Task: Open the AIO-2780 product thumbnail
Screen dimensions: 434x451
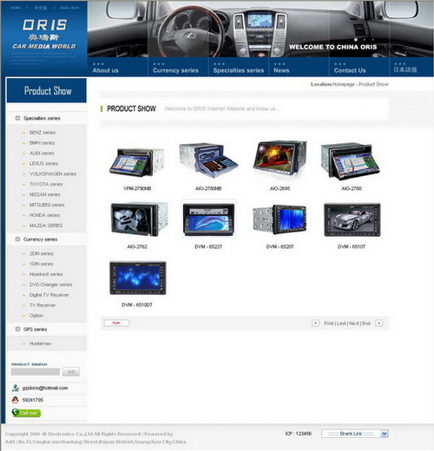Action: point(351,161)
